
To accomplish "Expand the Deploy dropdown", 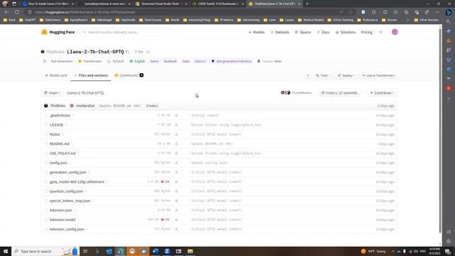I will click(x=346, y=75).
